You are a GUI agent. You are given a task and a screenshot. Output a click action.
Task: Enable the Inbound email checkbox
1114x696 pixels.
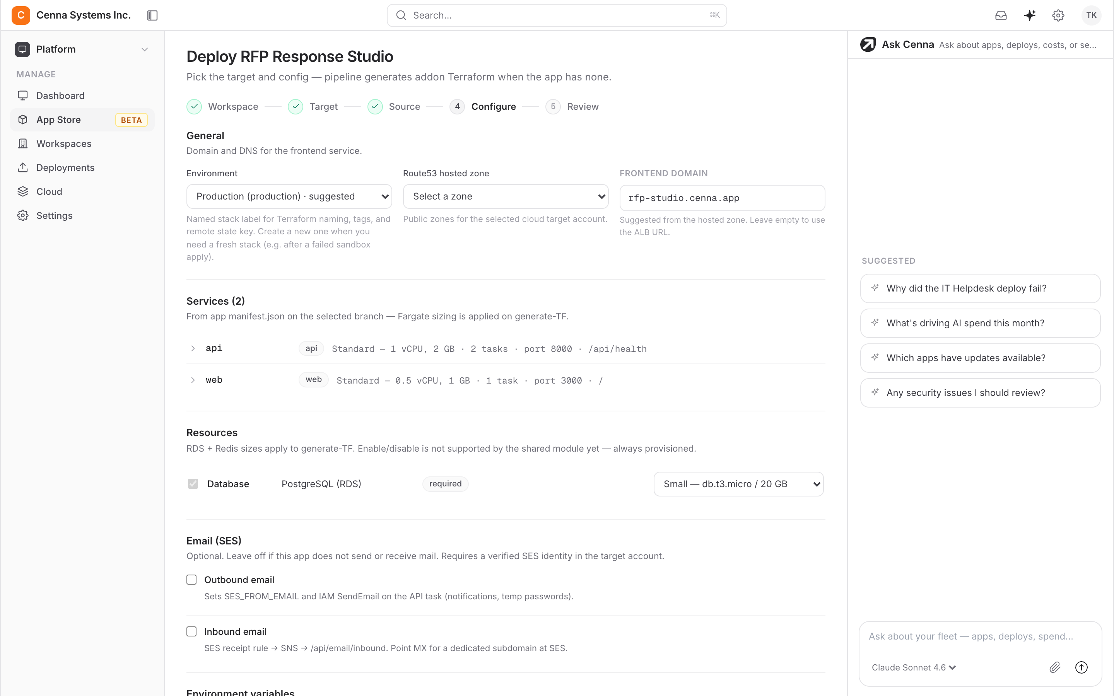pyautogui.click(x=191, y=631)
